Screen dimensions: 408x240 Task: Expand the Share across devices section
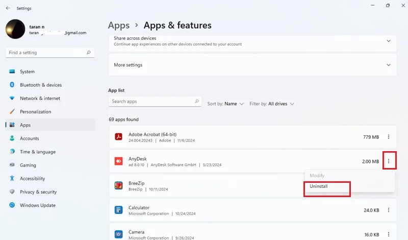[252, 41]
